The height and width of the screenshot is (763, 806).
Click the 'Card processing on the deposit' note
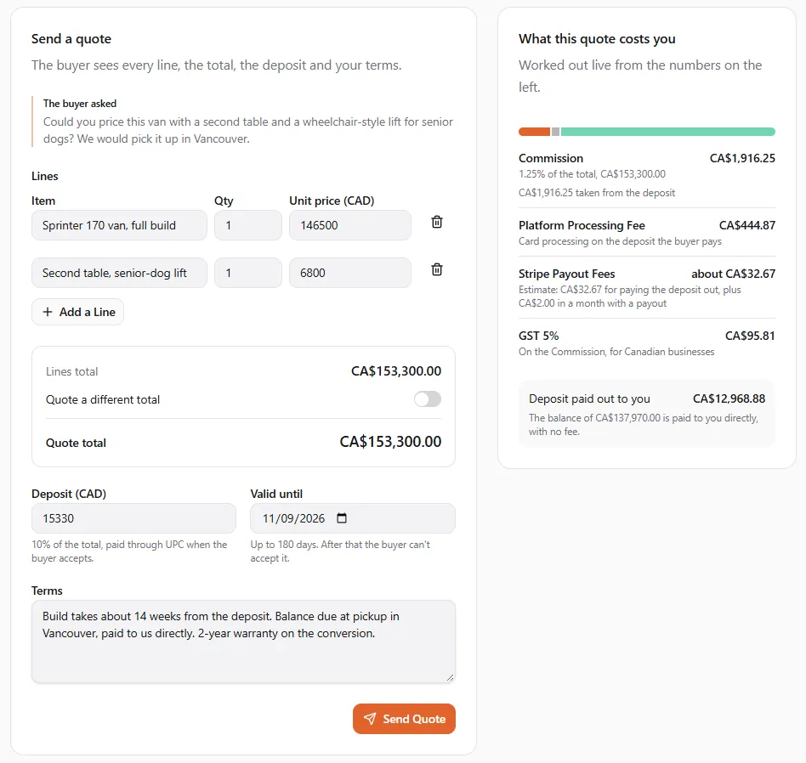click(x=620, y=241)
